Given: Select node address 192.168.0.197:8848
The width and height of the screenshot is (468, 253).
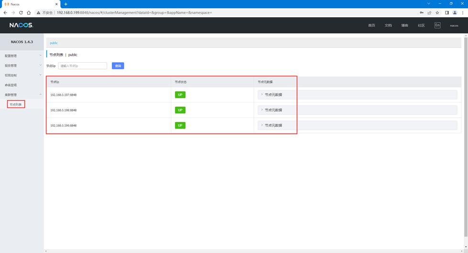Looking at the screenshot, I should (63, 95).
